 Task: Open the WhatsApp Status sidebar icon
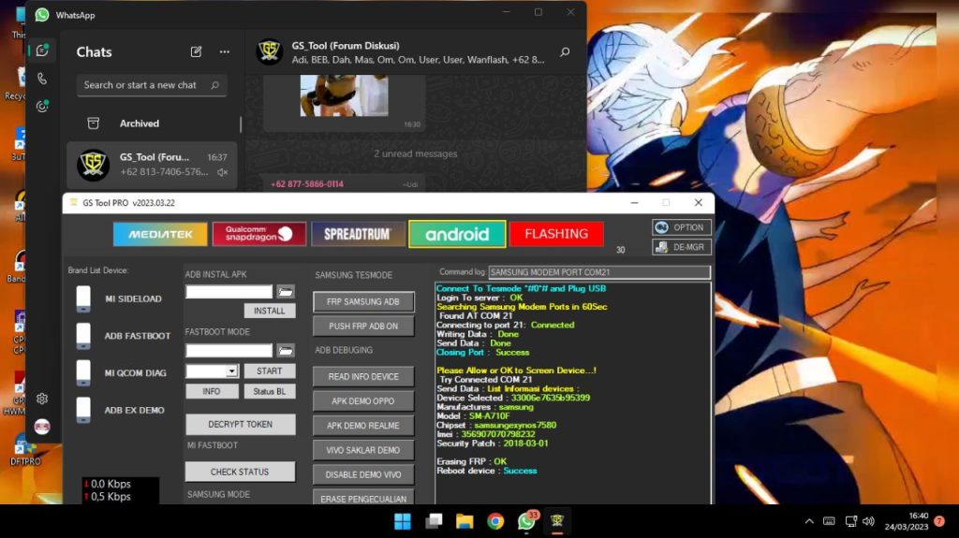point(41,107)
